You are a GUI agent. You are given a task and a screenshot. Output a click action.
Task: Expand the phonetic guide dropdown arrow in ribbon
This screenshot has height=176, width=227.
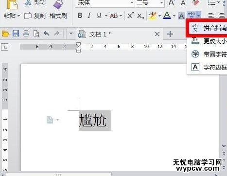pyautogui.click(x=199, y=15)
